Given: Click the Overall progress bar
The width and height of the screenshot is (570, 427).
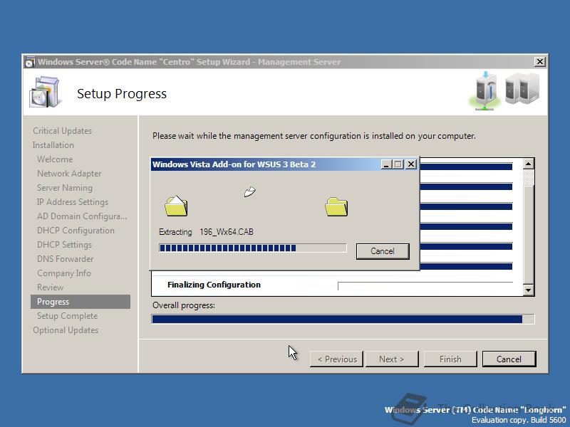Looking at the screenshot, I should pos(343,319).
